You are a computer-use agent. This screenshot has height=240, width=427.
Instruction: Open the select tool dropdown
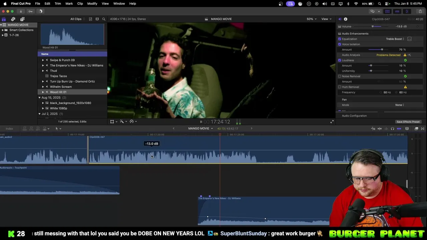[x=58, y=129]
